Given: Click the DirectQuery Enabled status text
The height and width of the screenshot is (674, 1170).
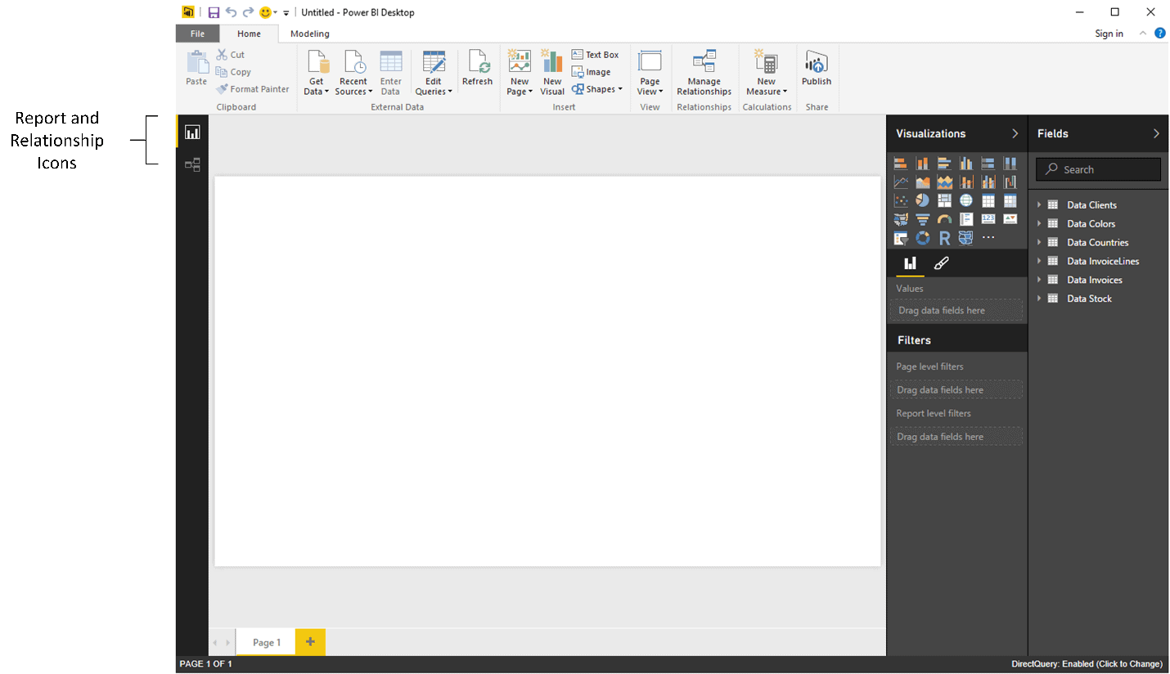Looking at the screenshot, I should [1087, 664].
